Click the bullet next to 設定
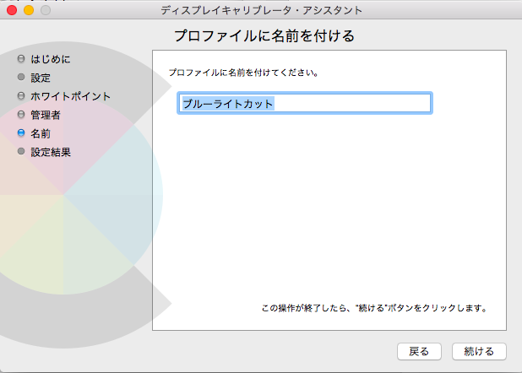The width and height of the screenshot is (522, 373). pos(21,77)
